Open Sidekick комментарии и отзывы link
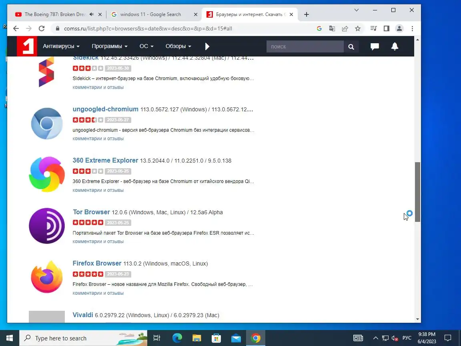 coord(98,87)
